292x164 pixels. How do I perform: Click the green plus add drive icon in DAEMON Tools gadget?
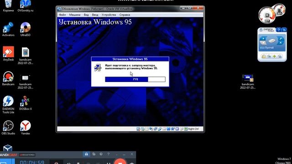tap(274, 56)
